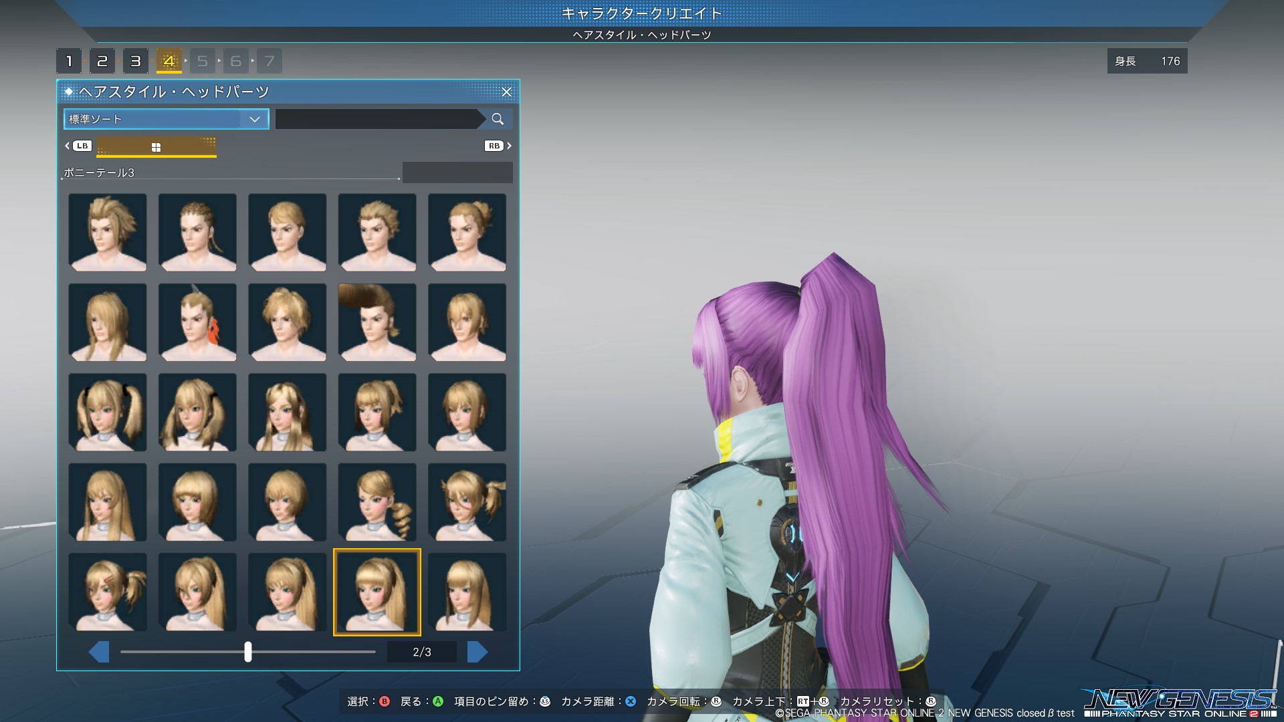Click the カメラ距離 X button hint
The image size is (1284, 722).
(x=599, y=701)
